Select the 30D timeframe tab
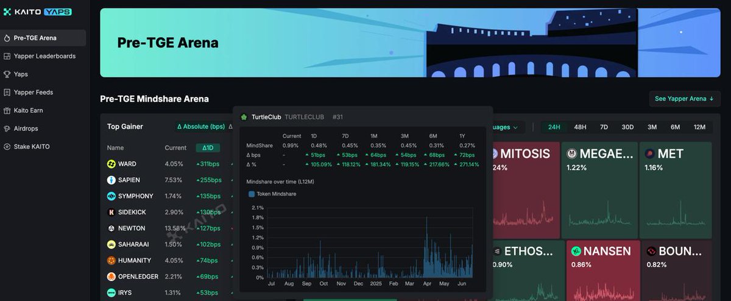The height and width of the screenshot is (301, 731). tap(627, 127)
